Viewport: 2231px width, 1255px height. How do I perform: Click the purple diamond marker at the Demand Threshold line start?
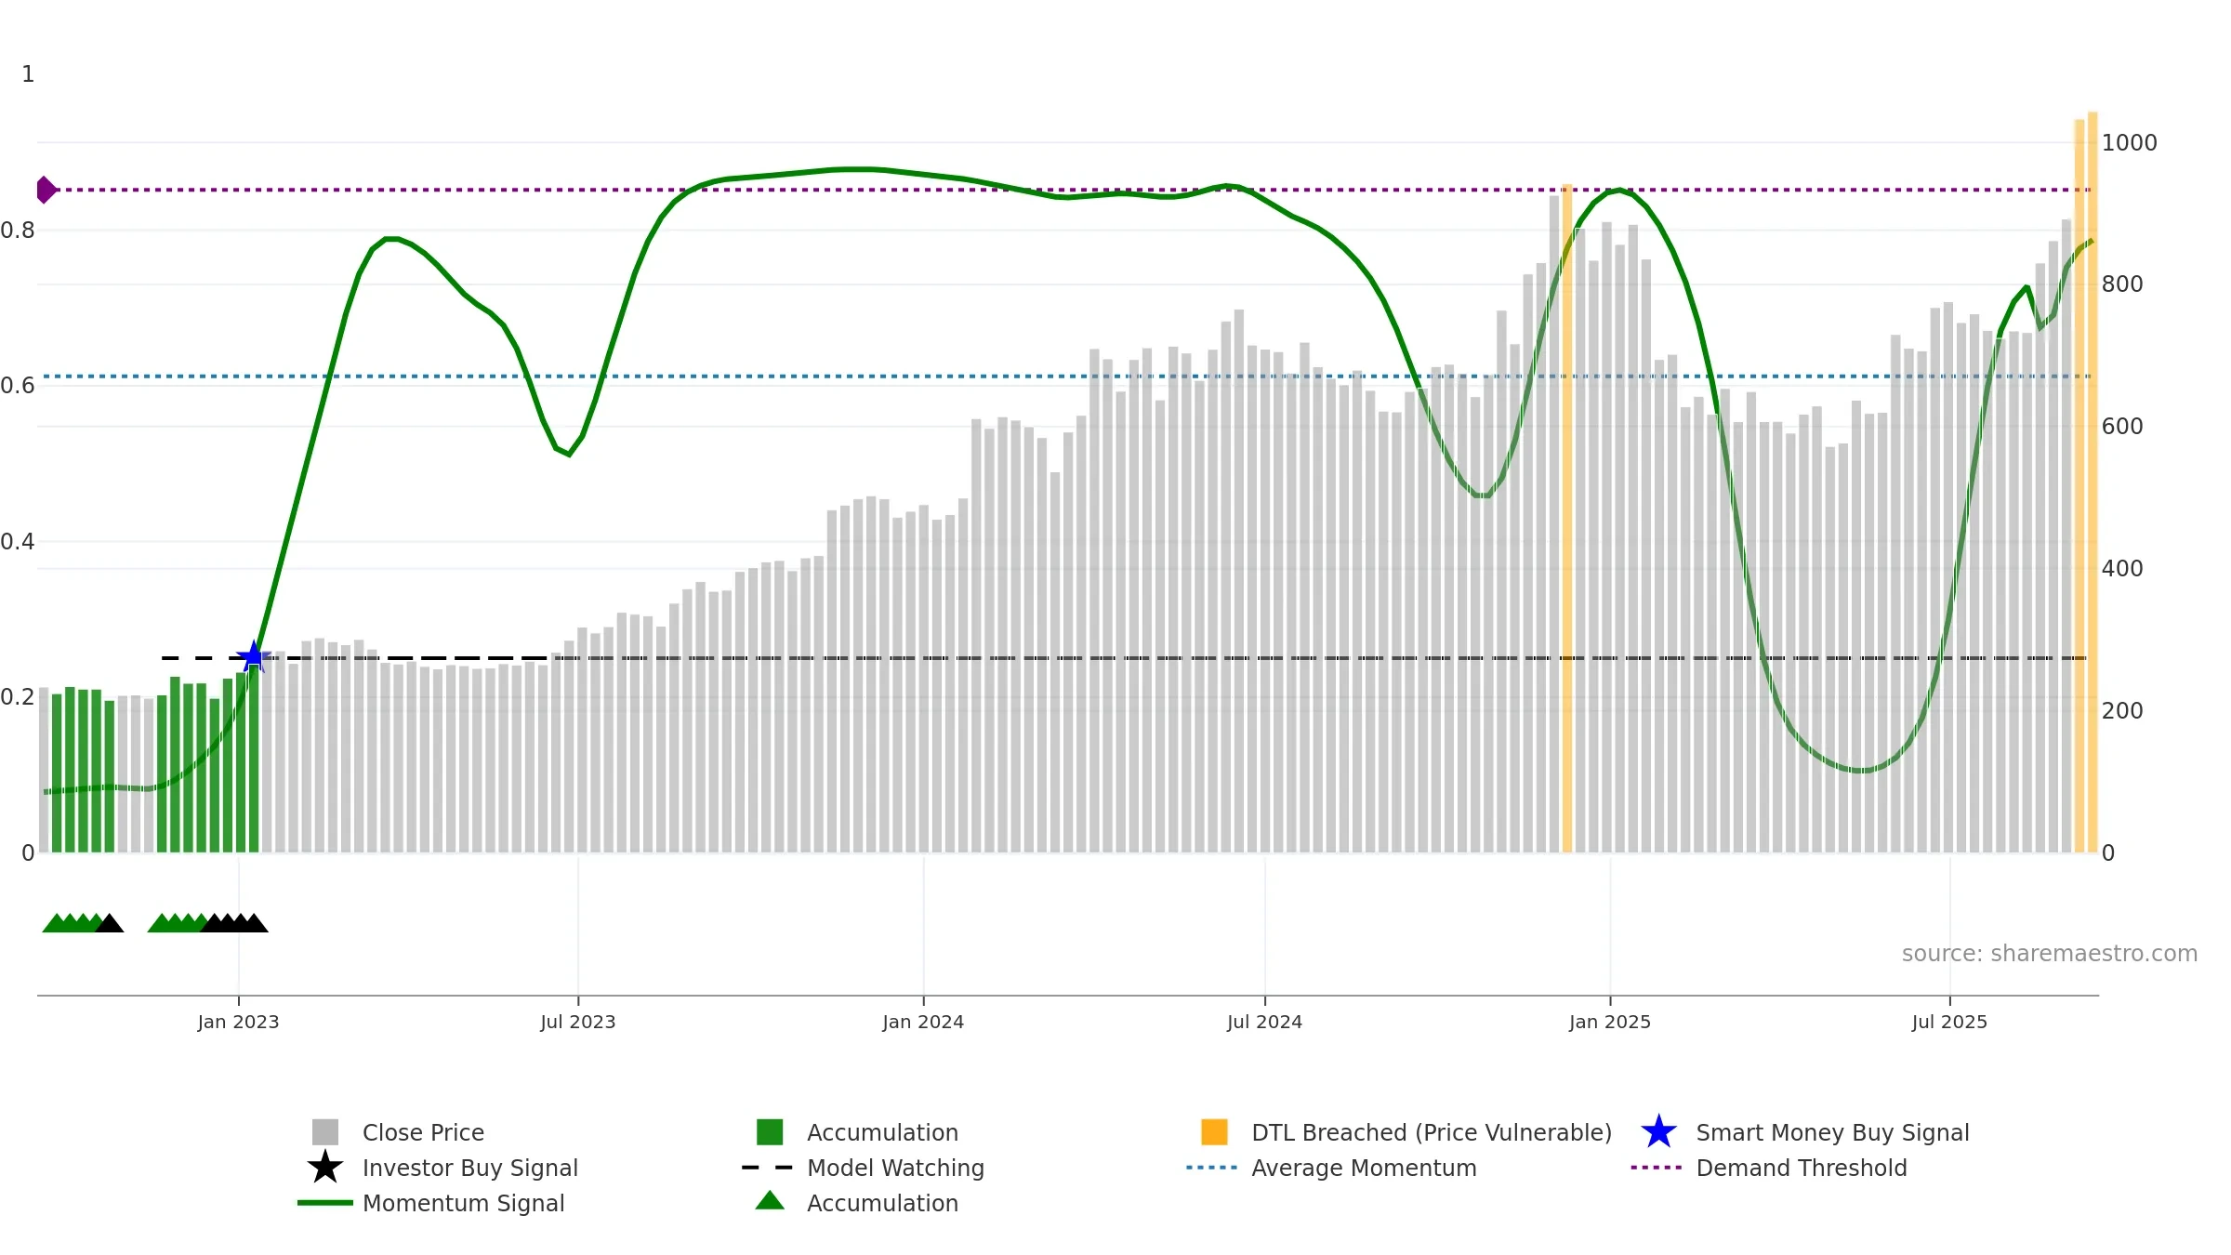(46, 190)
